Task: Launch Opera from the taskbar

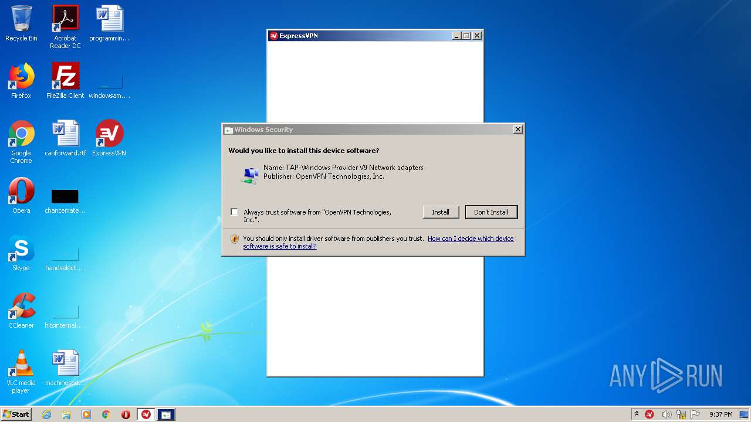Action: pos(126,414)
